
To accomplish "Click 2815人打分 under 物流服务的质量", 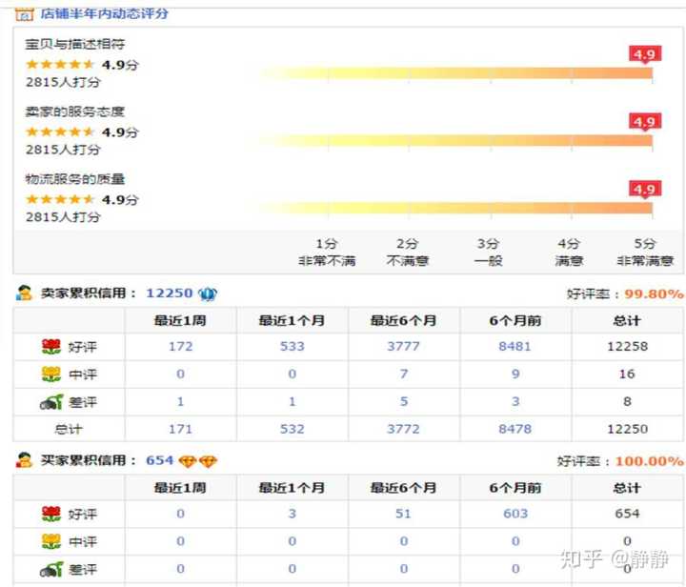I will click(x=63, y=217).
